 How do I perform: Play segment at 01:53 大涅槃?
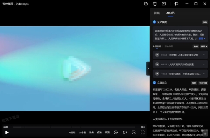click(157, 55)
